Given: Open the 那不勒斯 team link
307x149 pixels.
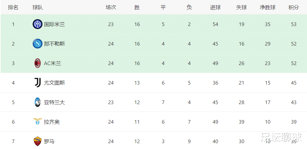Looking at the screenshot, I should [x=55, y=44].
